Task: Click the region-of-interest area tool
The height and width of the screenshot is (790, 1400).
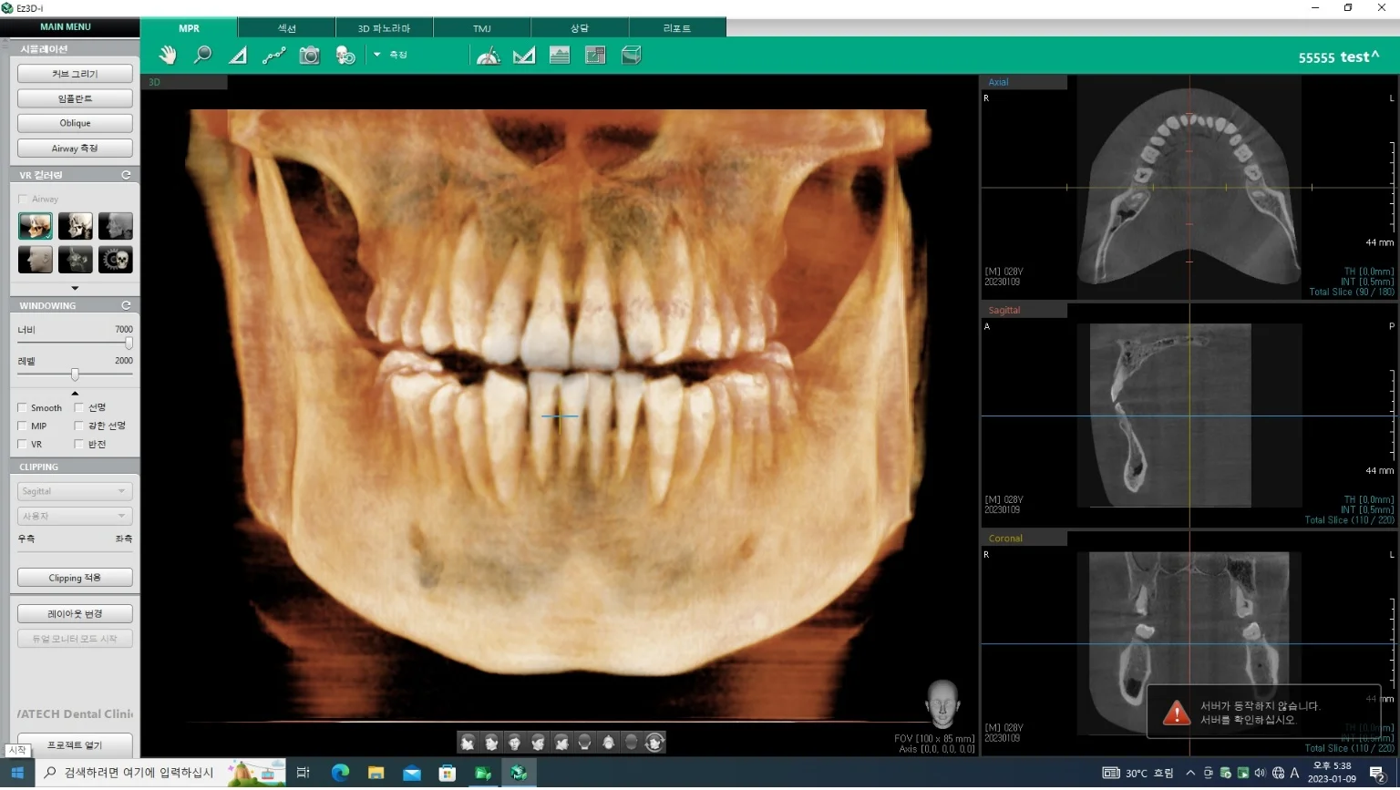Action: click(595, 56)
